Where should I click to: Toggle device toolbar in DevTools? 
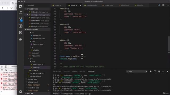pos(6,67)
